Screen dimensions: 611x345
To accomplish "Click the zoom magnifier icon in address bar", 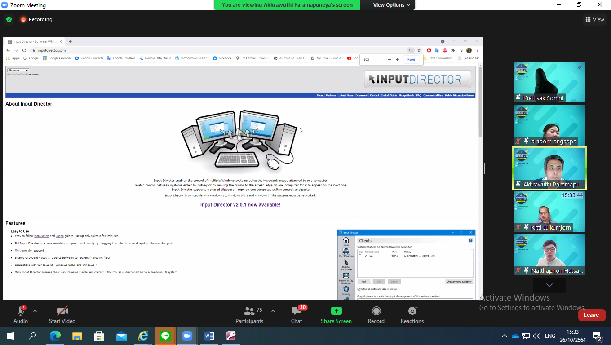I will [x=411, y=50].
